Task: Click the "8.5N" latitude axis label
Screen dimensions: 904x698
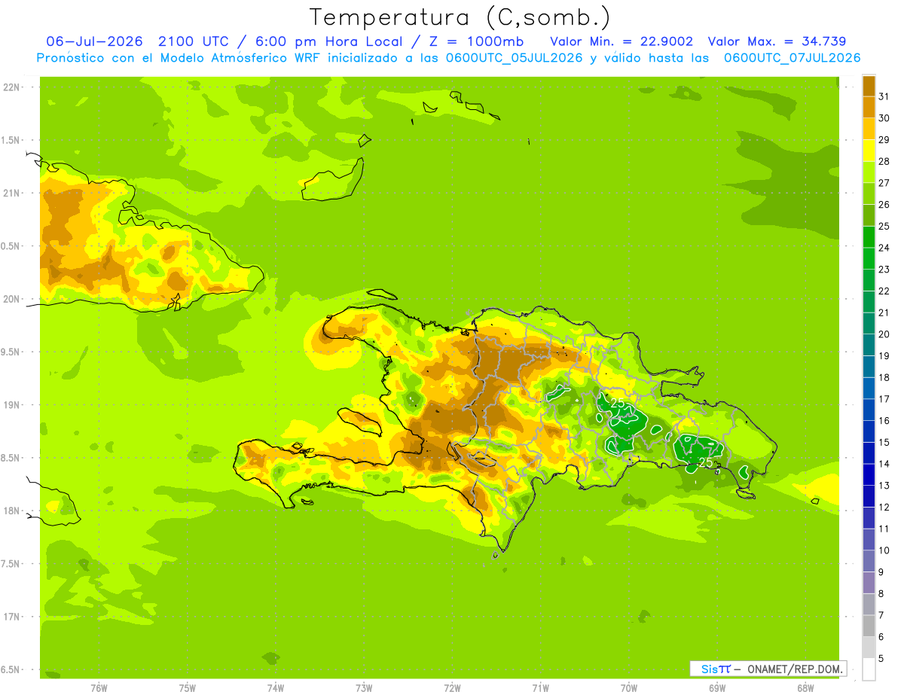Action: pyautogui.click(x=11, y=458)
